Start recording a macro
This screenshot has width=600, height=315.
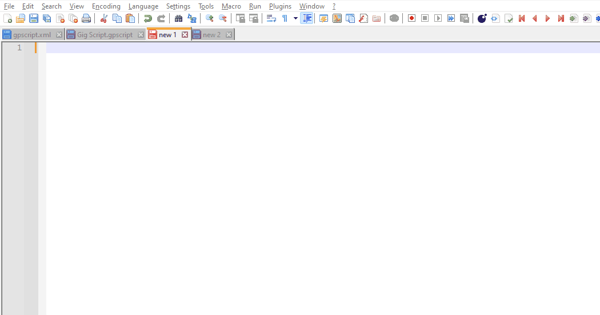[x=412, y=18]
